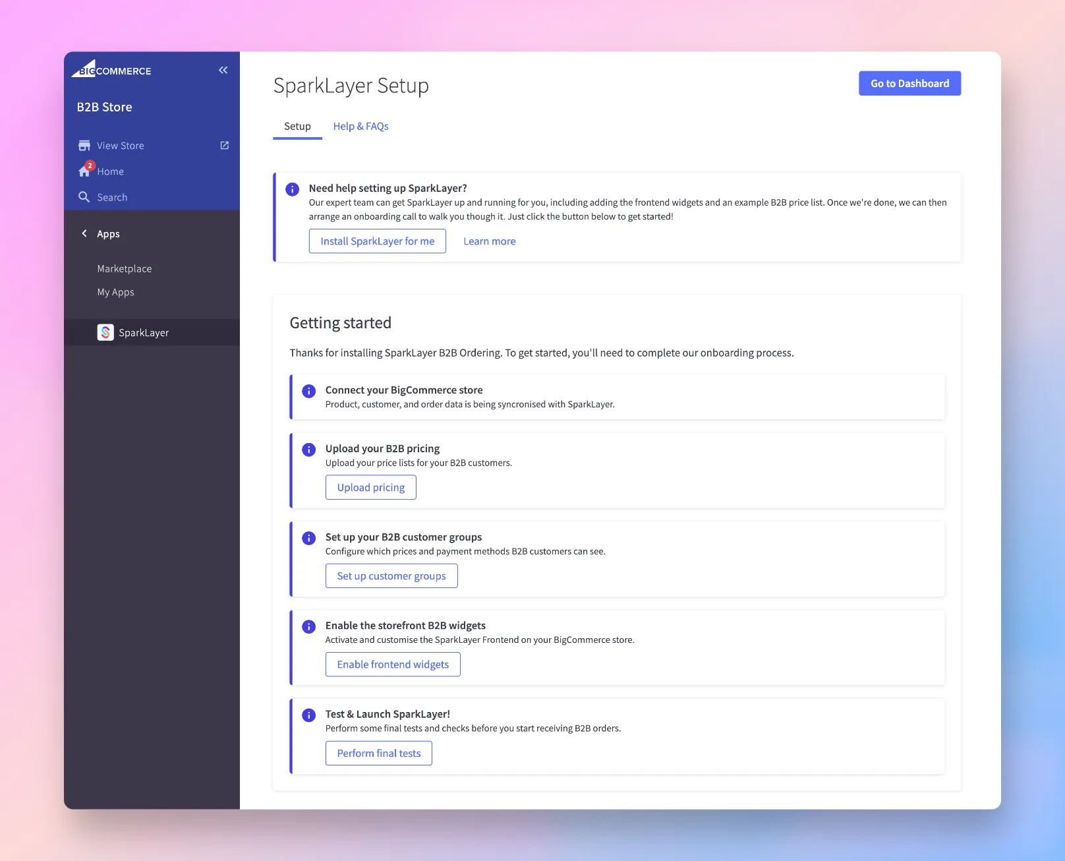Open My Apps in the sidebar
The image size is (1065, 861).
115,292
